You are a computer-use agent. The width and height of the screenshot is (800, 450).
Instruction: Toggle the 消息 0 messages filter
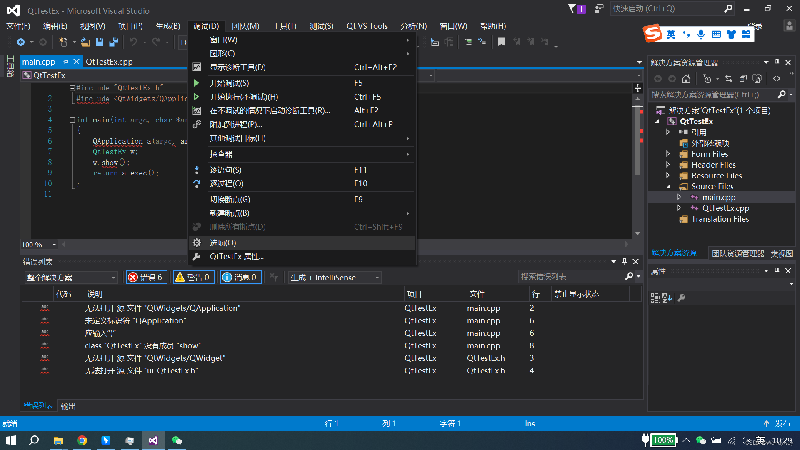click(240, 277)
